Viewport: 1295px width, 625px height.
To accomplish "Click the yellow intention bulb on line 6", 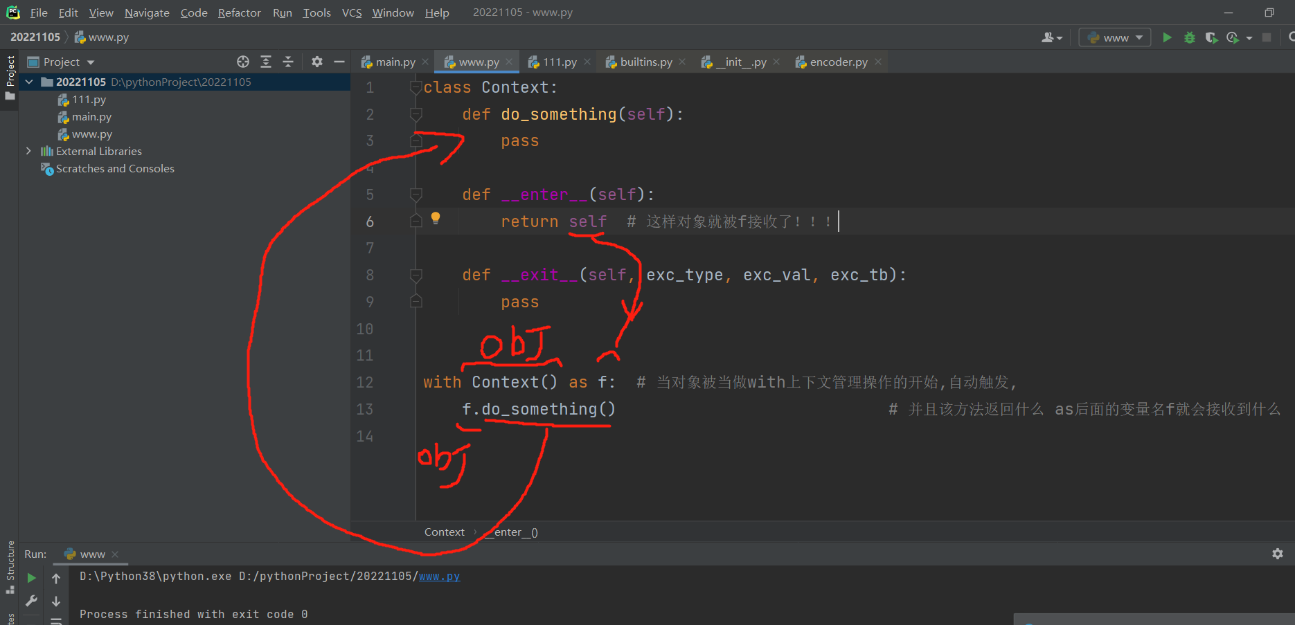I will 436,218.
